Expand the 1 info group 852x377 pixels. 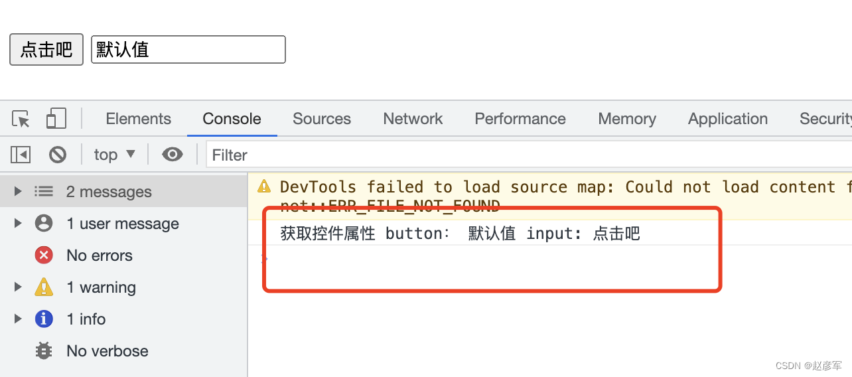click(x=18, y=319)
